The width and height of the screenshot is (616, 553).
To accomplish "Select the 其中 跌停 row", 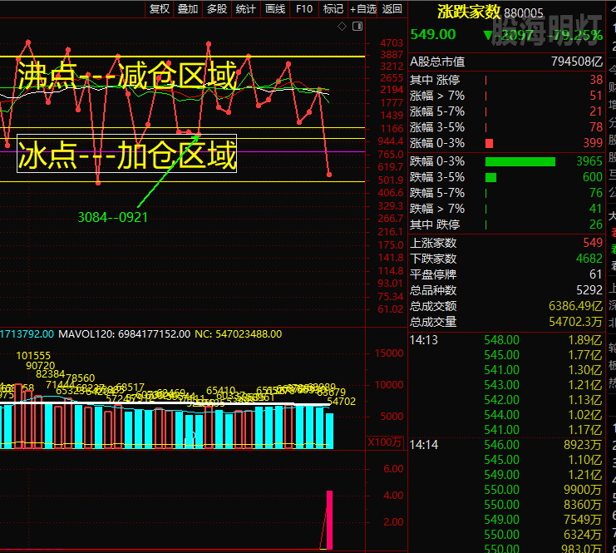I will pos(506,225).
